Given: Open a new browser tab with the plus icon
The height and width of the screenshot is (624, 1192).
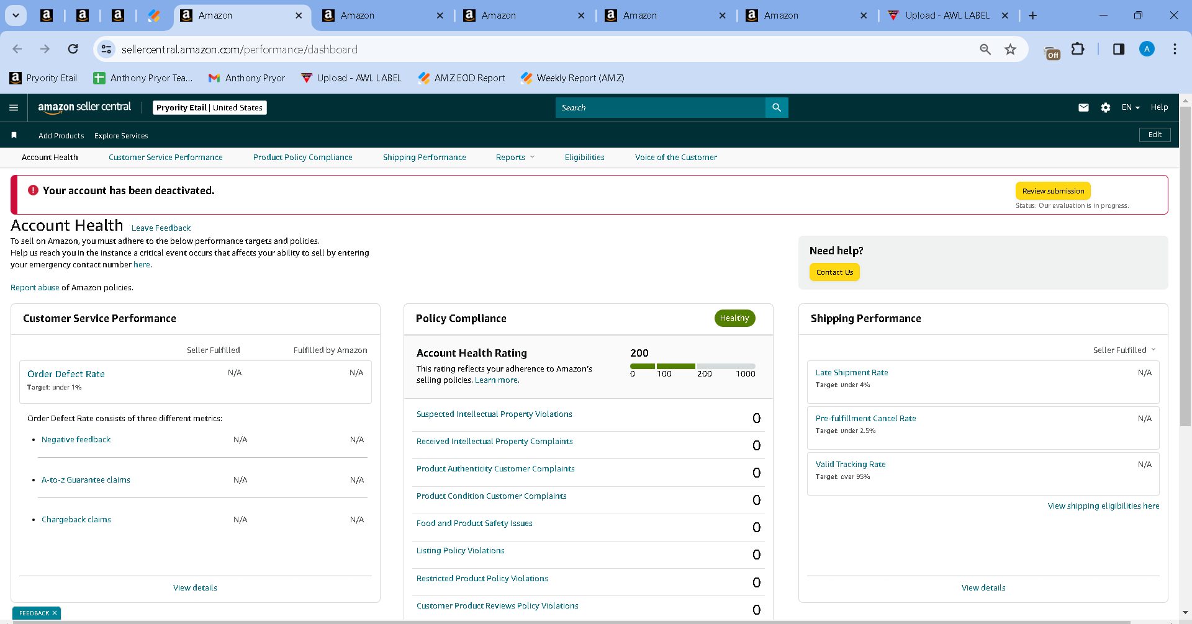Looking at the screenshot, I should tap(1032, 16).
